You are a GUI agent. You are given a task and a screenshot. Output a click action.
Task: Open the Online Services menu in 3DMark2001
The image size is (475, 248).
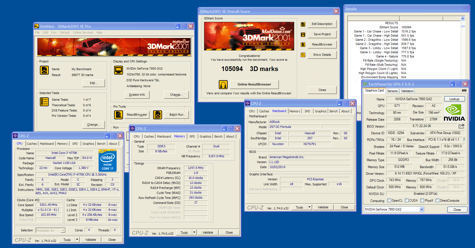pos(83,32)
